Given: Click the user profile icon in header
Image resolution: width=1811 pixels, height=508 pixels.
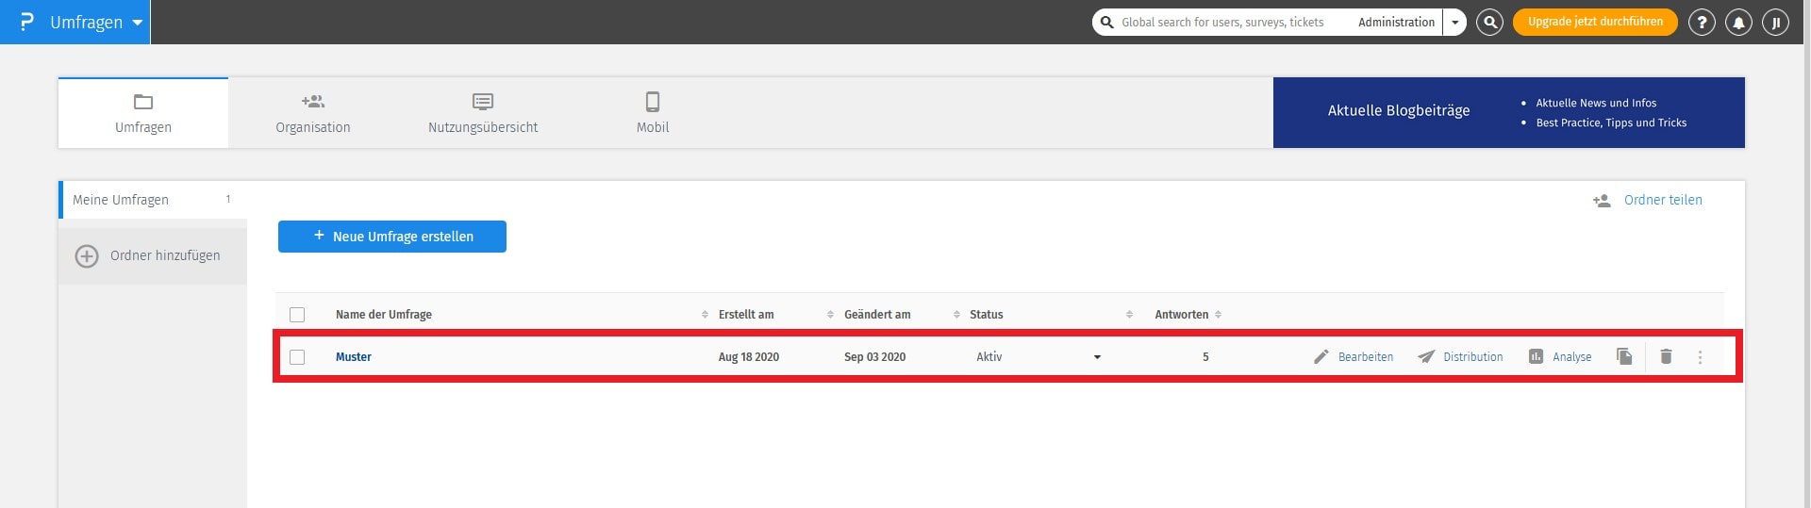Looking at the screenshot, I should [x=1775, y=23].
